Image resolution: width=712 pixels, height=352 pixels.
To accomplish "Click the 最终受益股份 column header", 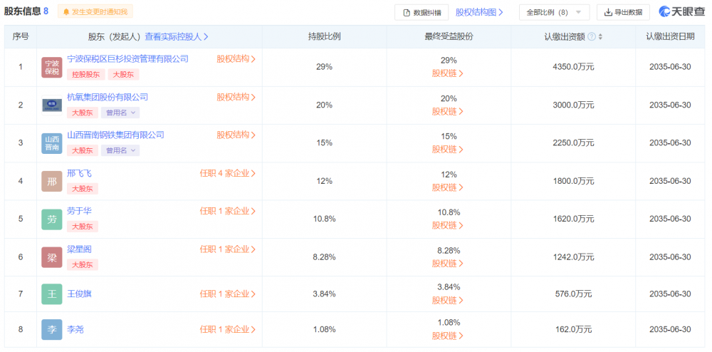I will coord(449,37).
